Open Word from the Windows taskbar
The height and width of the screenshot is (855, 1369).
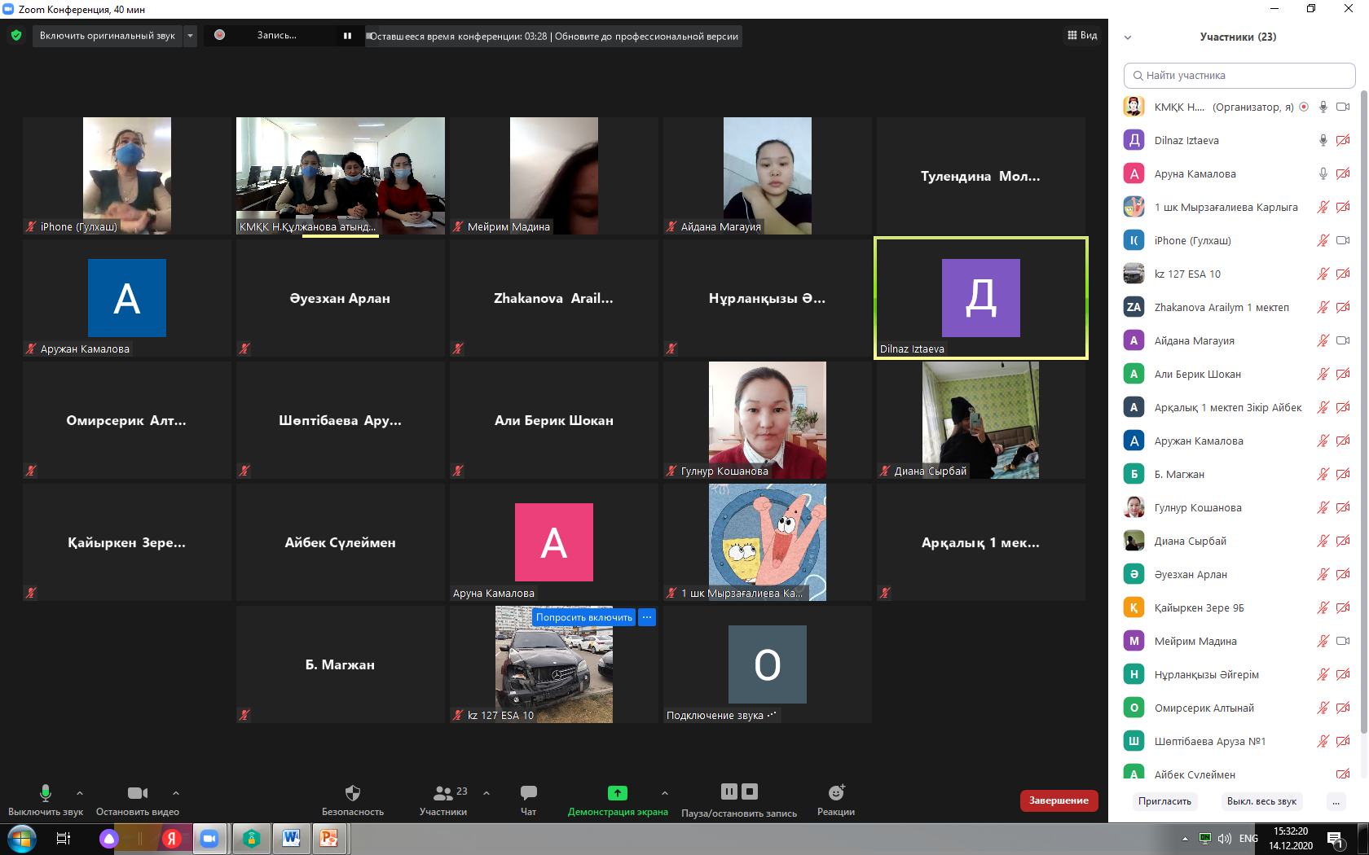point(291,838)
